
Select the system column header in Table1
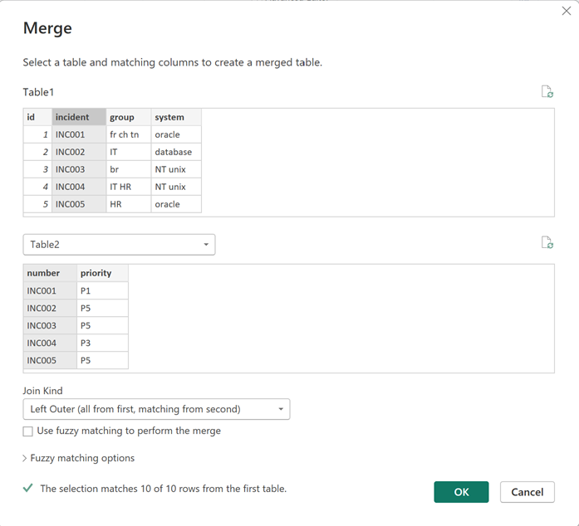point(175,117)
